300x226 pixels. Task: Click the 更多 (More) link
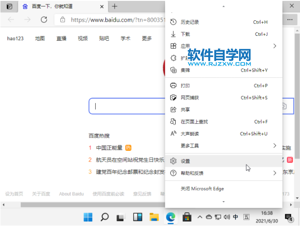click(147, 38)
